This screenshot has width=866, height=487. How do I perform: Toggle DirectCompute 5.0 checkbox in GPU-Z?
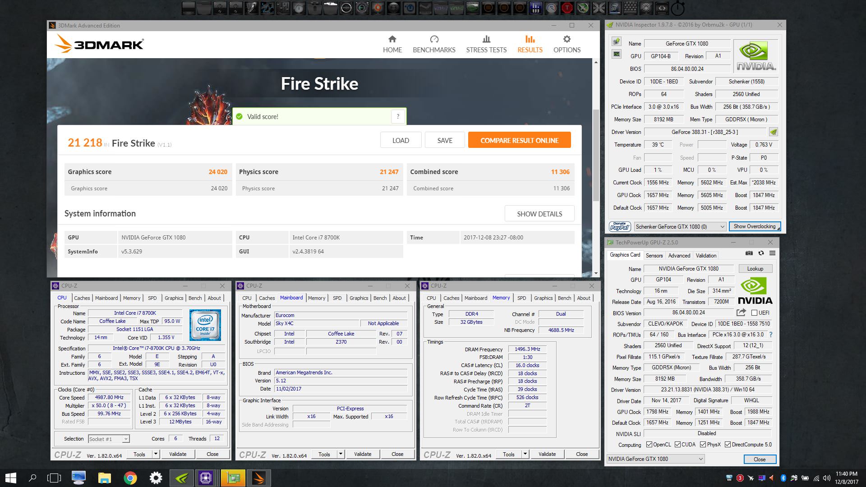[728, 445]
